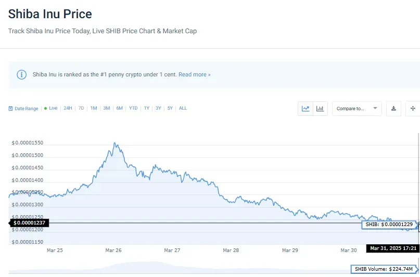Image resolution: width=420 pixels, height=277 pixels.
Task: Click the $0.00001237 crosshair price label
Action: pos(29,223)
